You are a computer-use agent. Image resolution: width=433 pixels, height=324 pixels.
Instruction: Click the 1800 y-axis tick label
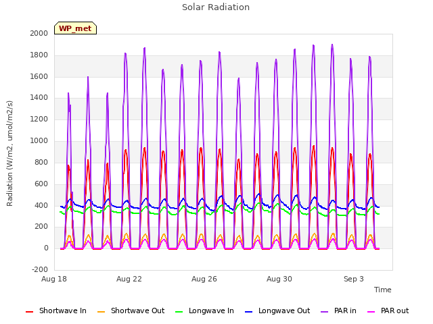pos(39,55)
